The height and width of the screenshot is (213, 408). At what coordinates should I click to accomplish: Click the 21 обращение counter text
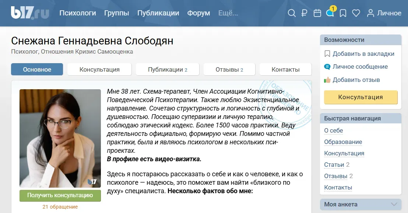pos(60,207)
